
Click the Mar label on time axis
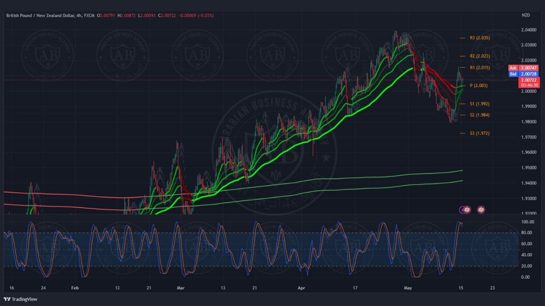[181, 288]
